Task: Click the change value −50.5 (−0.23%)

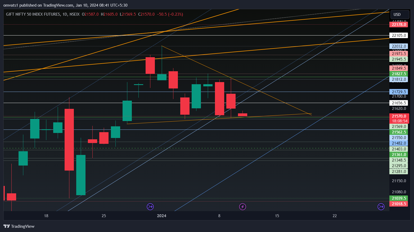Action: (170, 14)
